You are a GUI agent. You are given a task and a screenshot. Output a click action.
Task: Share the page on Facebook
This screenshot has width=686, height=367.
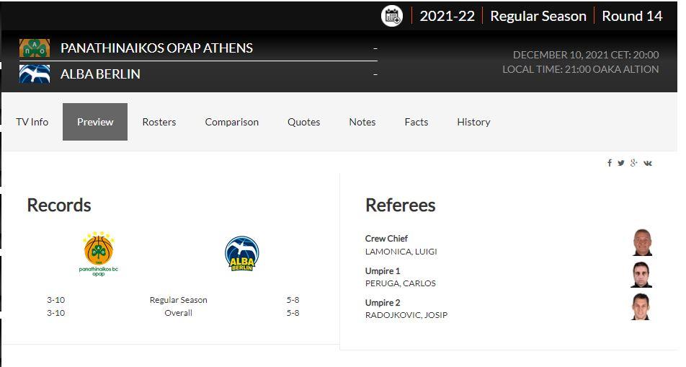click(x=610, y=163)
